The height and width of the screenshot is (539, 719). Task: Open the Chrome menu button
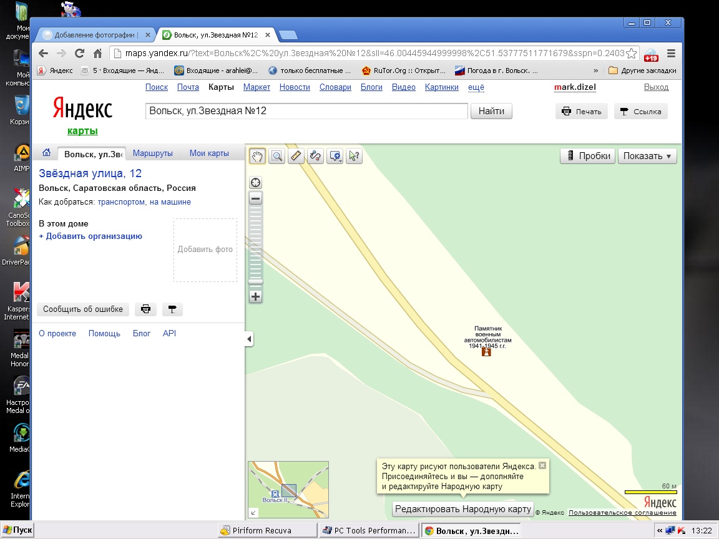[671, 54]
